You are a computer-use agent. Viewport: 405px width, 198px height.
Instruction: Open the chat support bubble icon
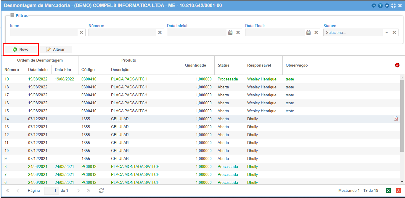coord(374,6)
